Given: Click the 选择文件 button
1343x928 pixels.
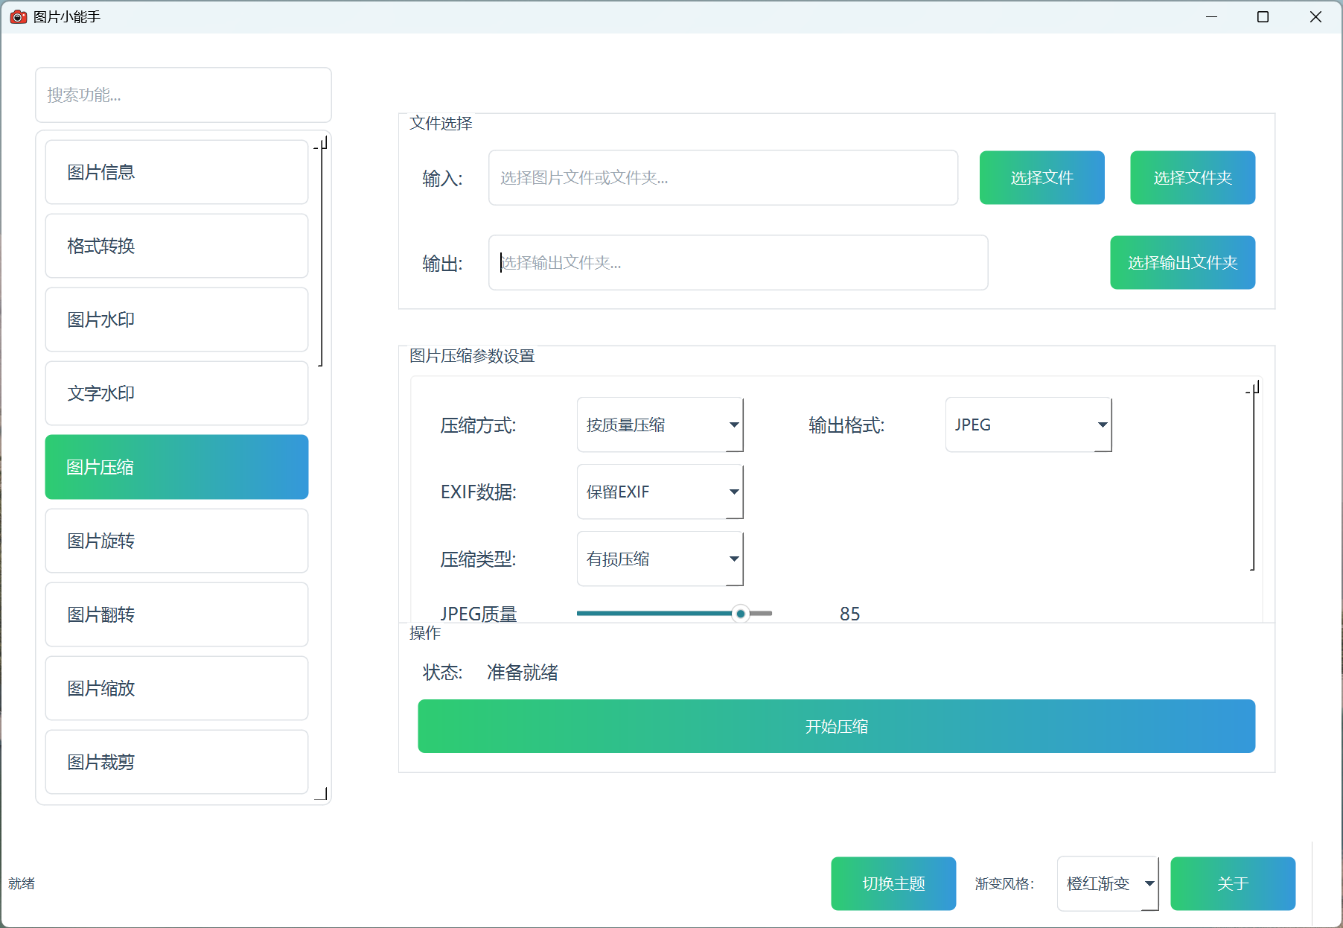Looking at the screenshot, I should (1041, 177).
